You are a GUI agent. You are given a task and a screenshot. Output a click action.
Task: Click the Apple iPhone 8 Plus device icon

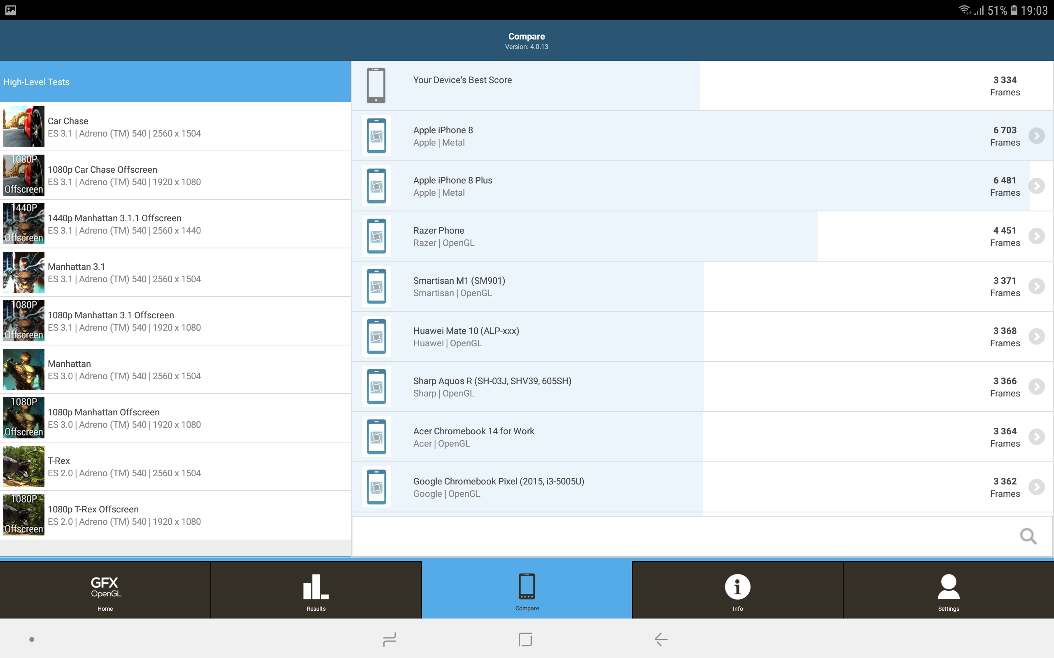pyautogui.click(x=376, y=186)
